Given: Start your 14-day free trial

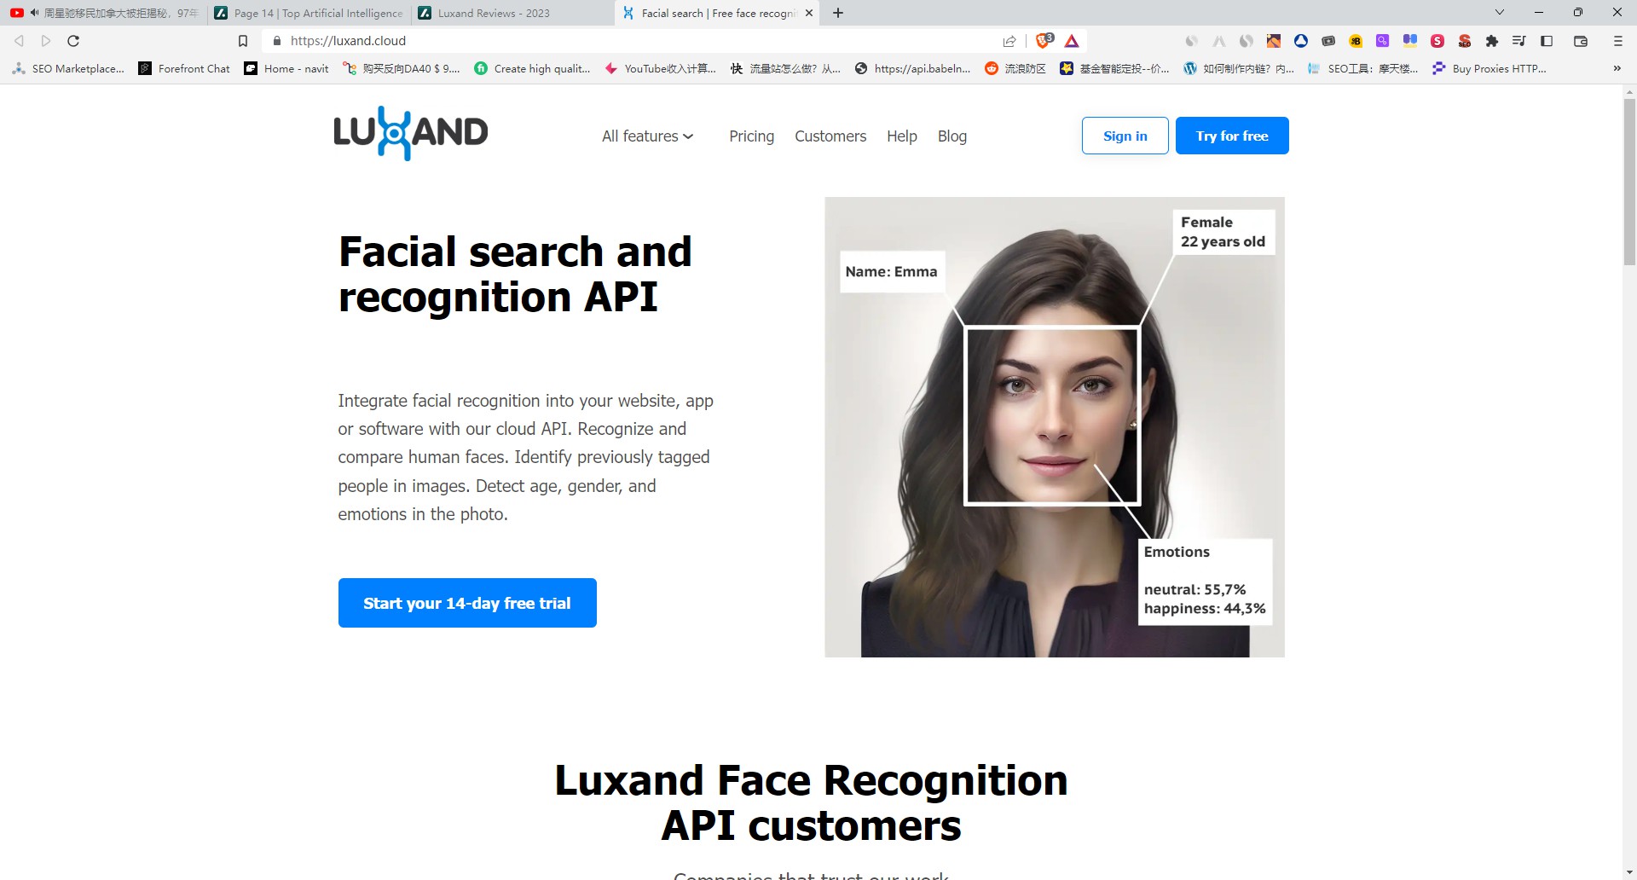Looking at the screenshot, I should 467,603.
